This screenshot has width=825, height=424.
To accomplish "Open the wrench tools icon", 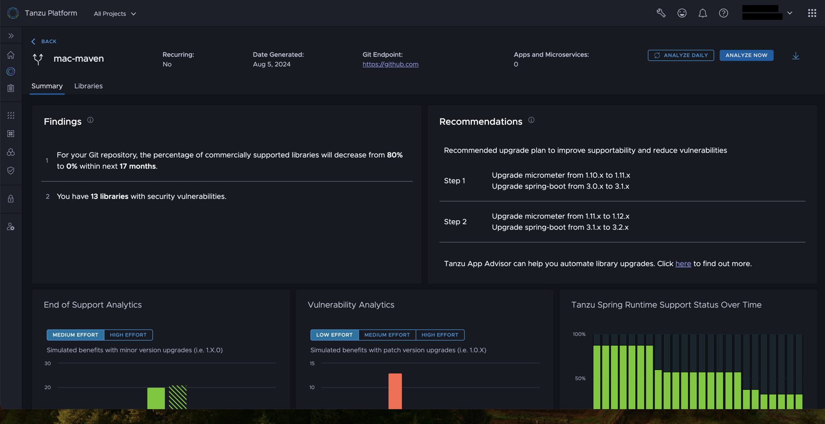I will 661,13.
